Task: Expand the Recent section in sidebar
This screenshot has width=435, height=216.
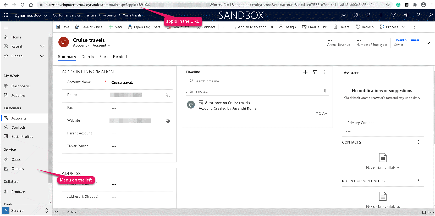Action: [42, 47]
